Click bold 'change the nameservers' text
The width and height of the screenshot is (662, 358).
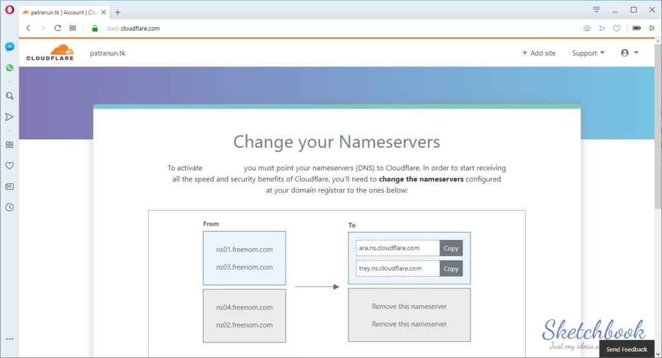pos(421,179)
